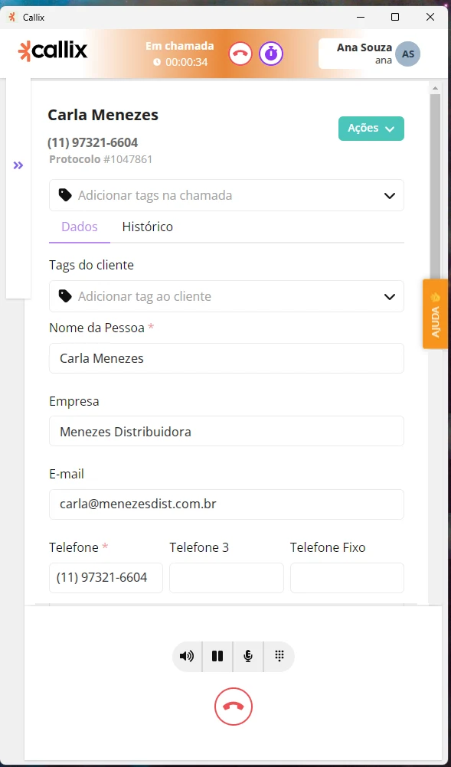Click the Protocolo #1047861 text

coord(101,159)
